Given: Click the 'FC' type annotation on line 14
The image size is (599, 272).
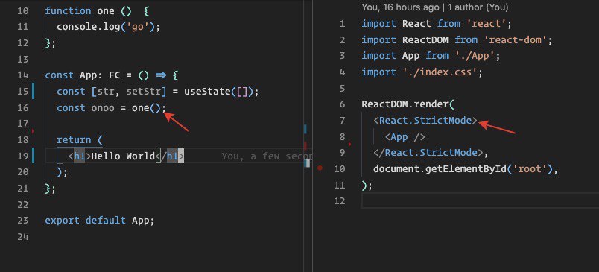Looking at the screenshot, I should (115, 75).
